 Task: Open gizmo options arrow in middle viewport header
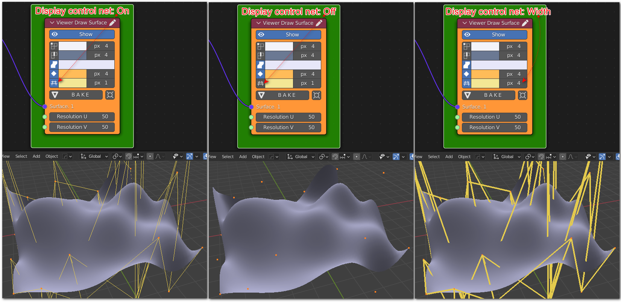point(403,157)
